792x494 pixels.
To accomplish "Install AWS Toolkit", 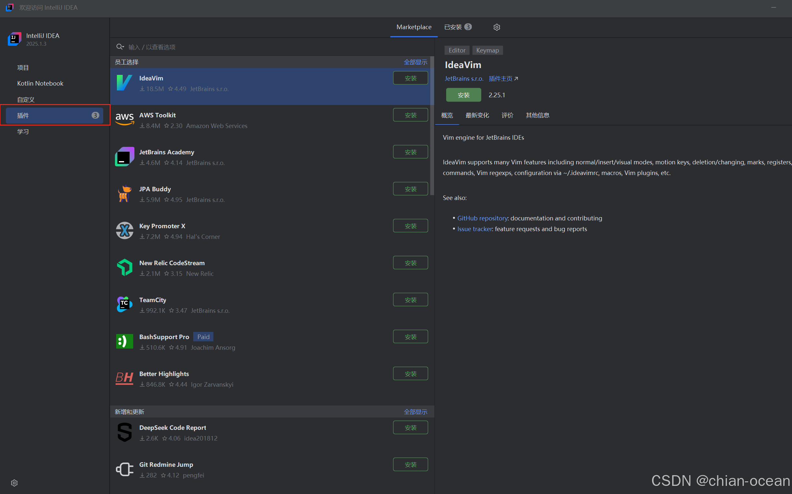I will pyautogui.click(x=410, y=115).
